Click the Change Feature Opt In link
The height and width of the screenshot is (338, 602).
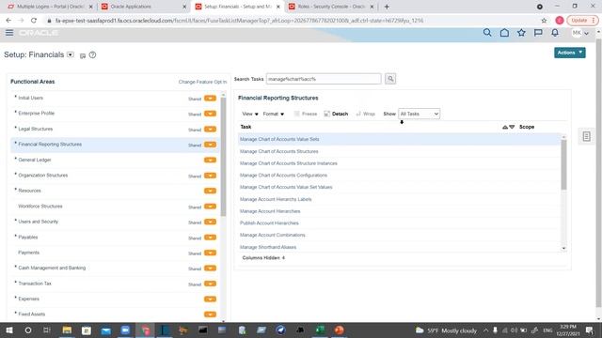coord(202,82)
